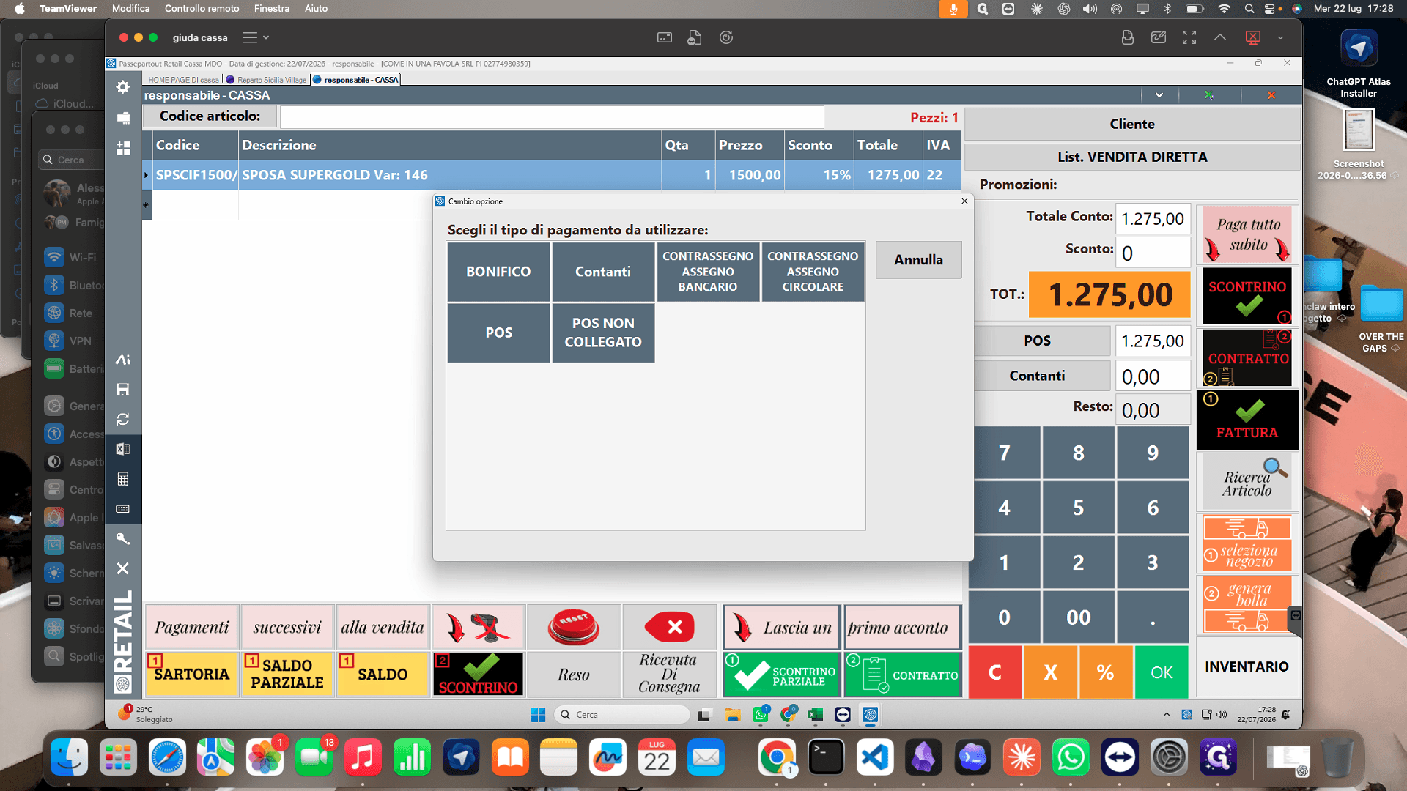Click the Annulla button
The image size is (1407, 791).
(x=918, y=260)
